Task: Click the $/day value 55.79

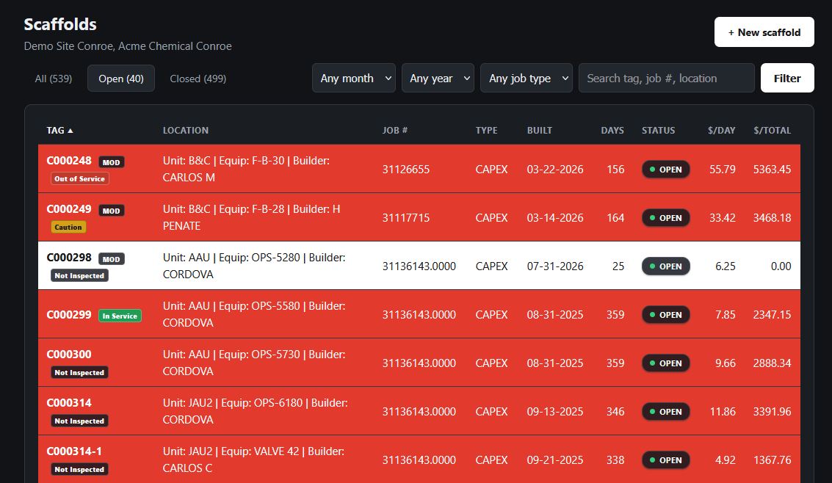Action: click(722, 170)
